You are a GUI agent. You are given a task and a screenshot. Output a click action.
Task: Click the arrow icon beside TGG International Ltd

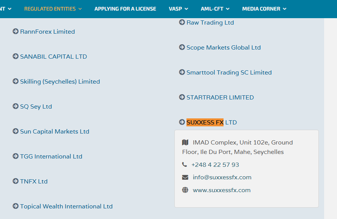[16, 156]
